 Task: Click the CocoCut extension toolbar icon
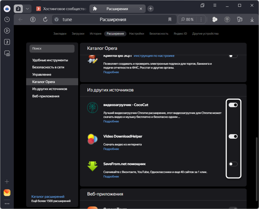pos(227,20)
